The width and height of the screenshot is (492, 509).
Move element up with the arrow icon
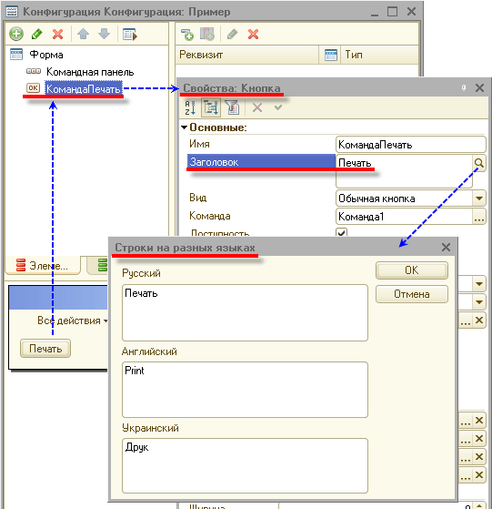pos(84,34)
